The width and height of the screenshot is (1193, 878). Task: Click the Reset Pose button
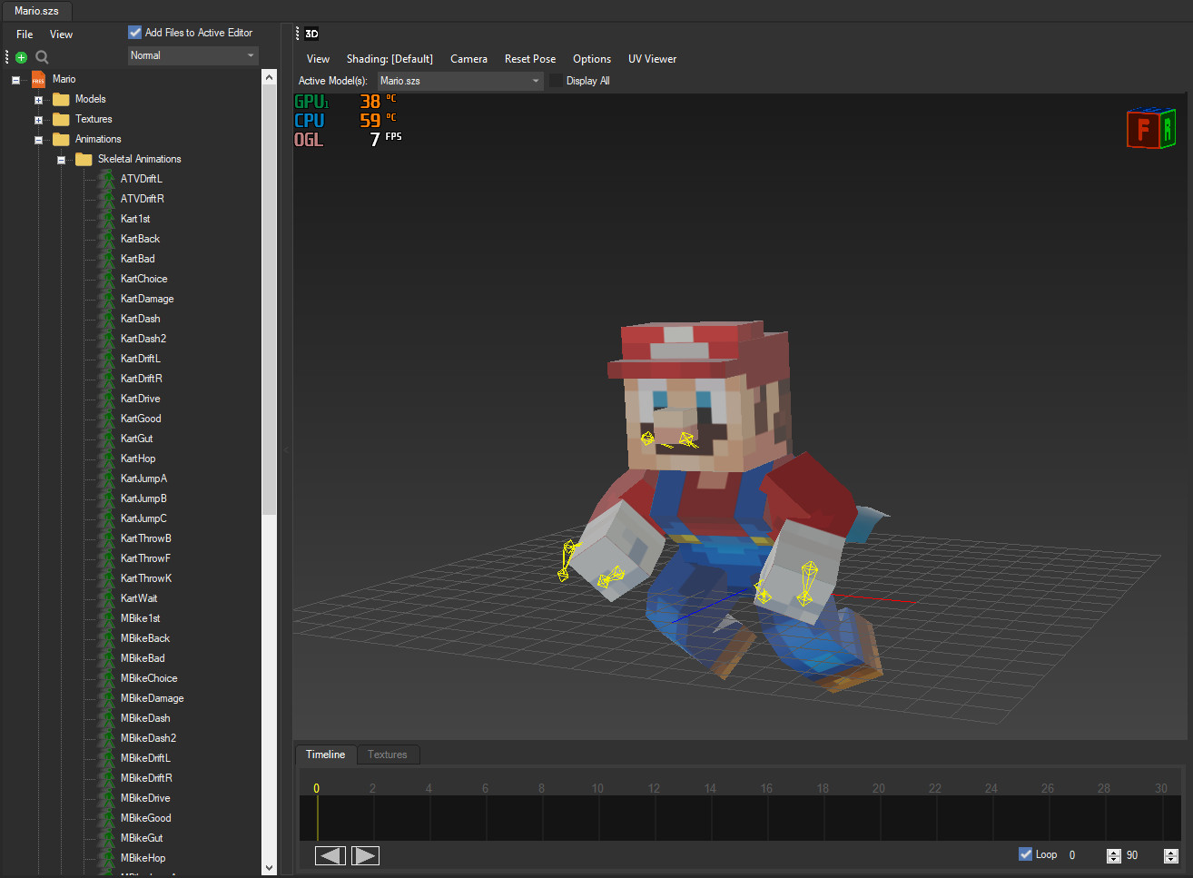click(x=529, y=58)
